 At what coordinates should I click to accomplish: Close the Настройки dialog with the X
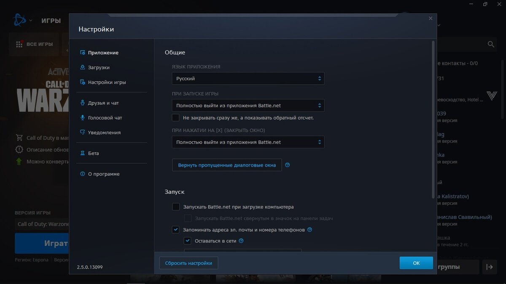tap(431, 19)
